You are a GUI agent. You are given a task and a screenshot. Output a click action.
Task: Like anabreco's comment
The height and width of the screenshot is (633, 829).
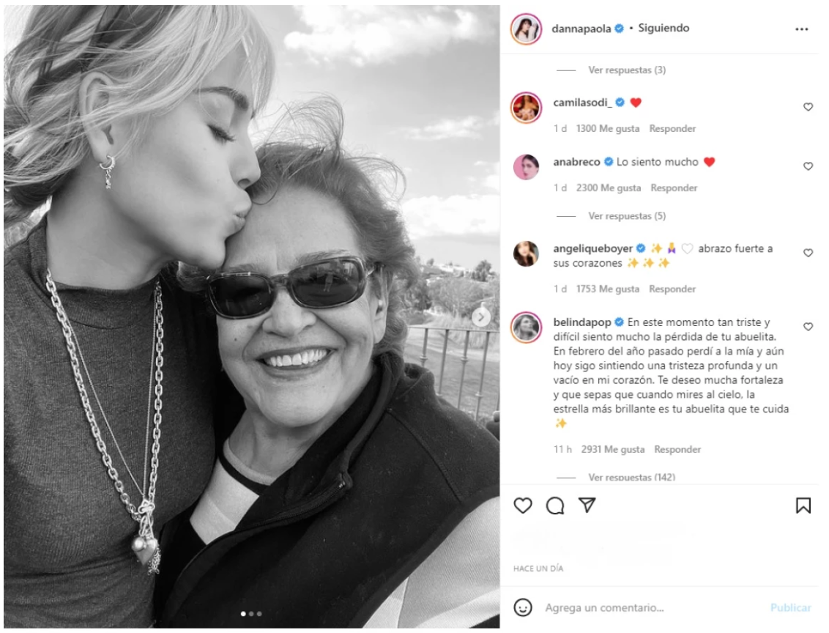pos(808,166)
